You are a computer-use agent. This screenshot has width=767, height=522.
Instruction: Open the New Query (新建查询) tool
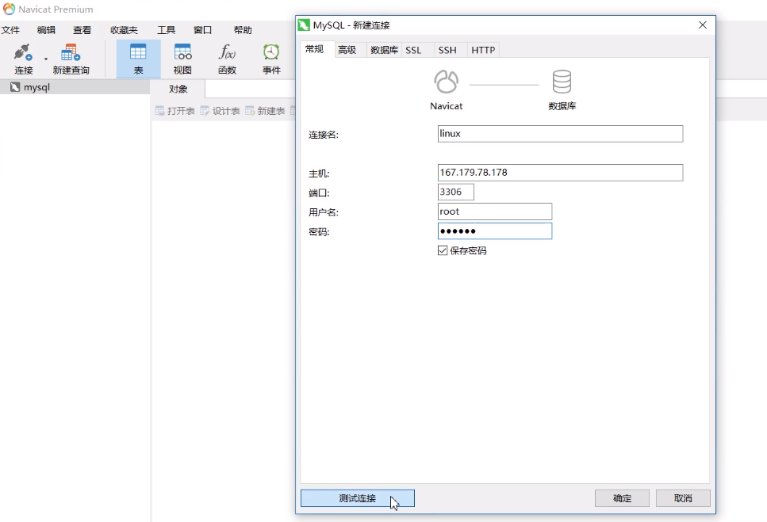[71, 59]
